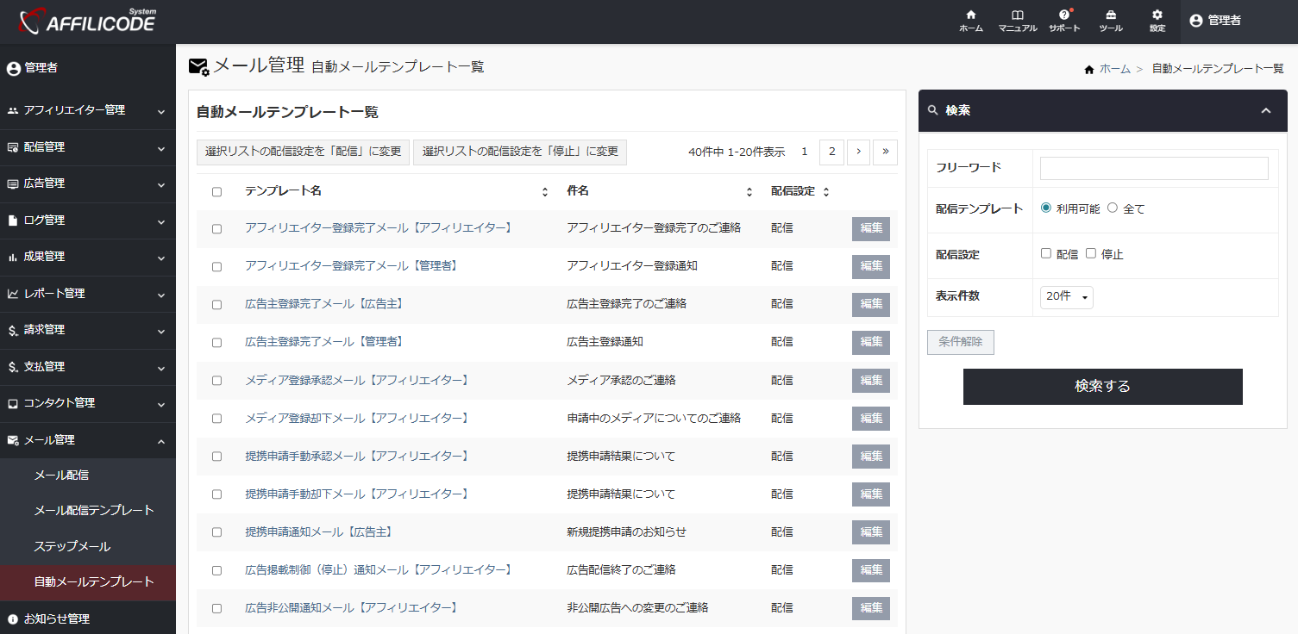Open the アフィリエイター登録完了メール【管理者】 template link
Image resolution: width=1298 pixels, height=634 pixels.
click(352, 266)
